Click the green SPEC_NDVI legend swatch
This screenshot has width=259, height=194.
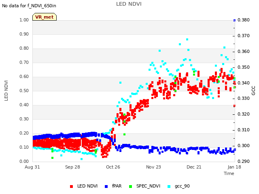[x=130, y=186]
